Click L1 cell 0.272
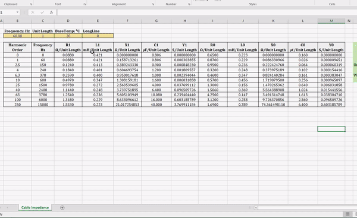 coord(98,85)
